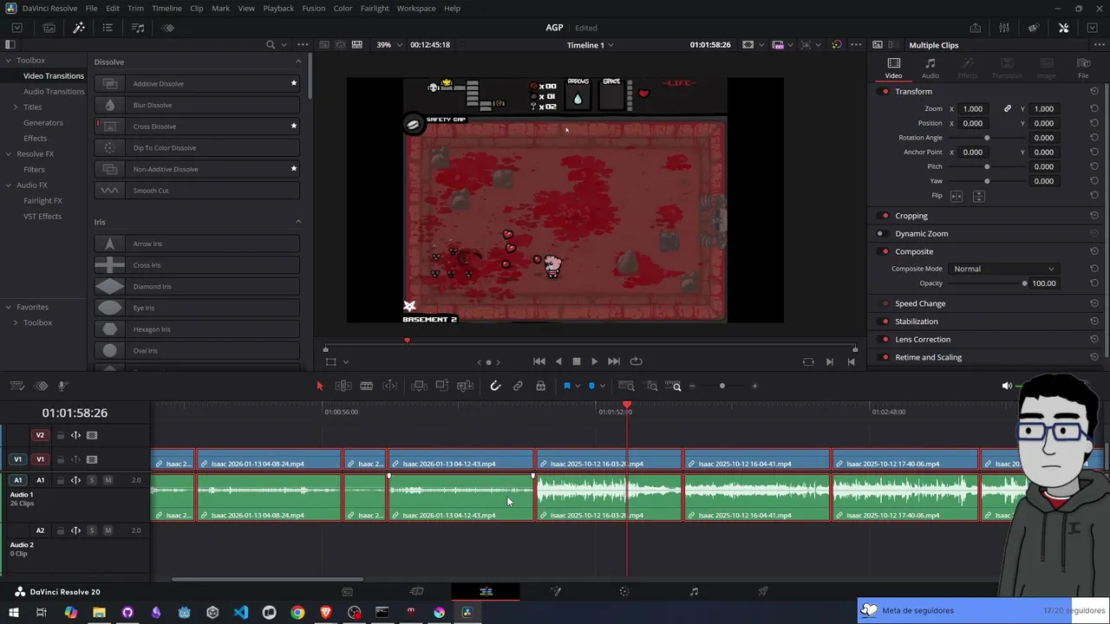Mute track Audio 1 with M button
Image resolution: width=1110 pixels, height=624 pixels.
[x=108, y=480]
